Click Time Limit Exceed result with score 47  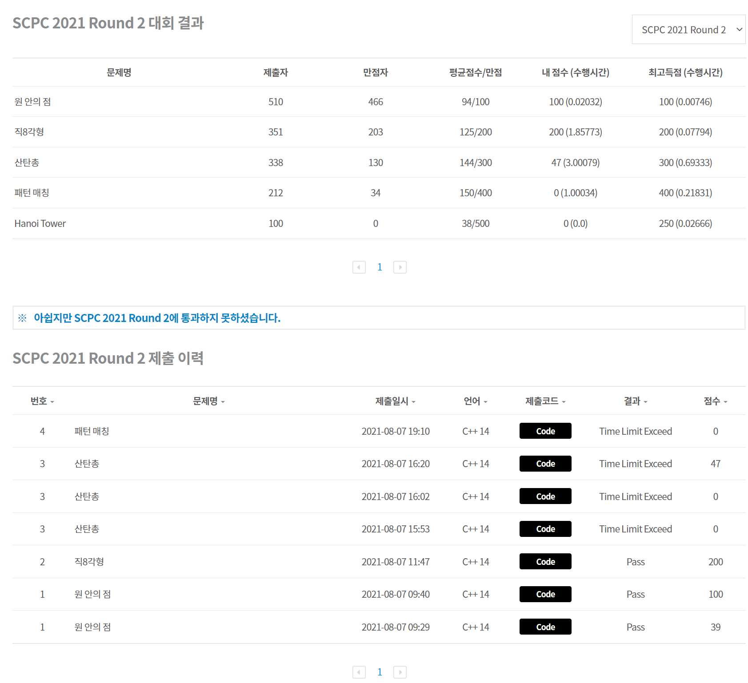tap(636, 464)
